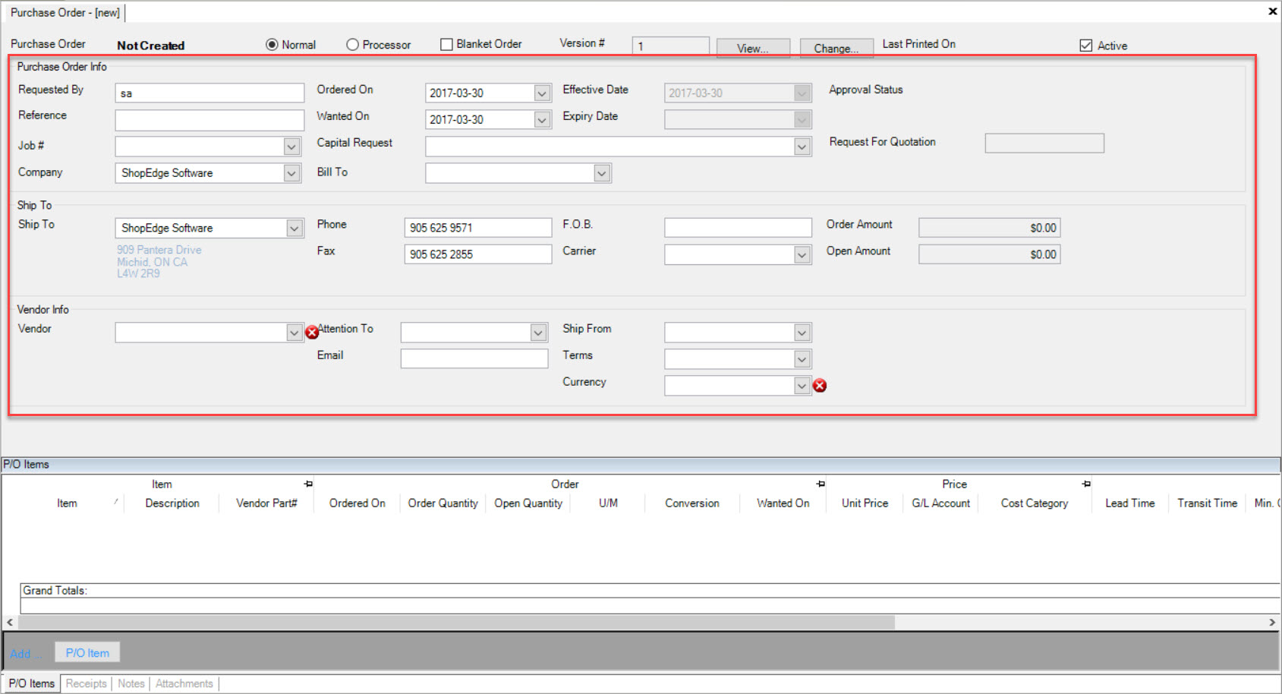The height and width of the screenshot is (694, 1282).
Task: Click the Request For Quotation field
Action: pos(1044,143)
